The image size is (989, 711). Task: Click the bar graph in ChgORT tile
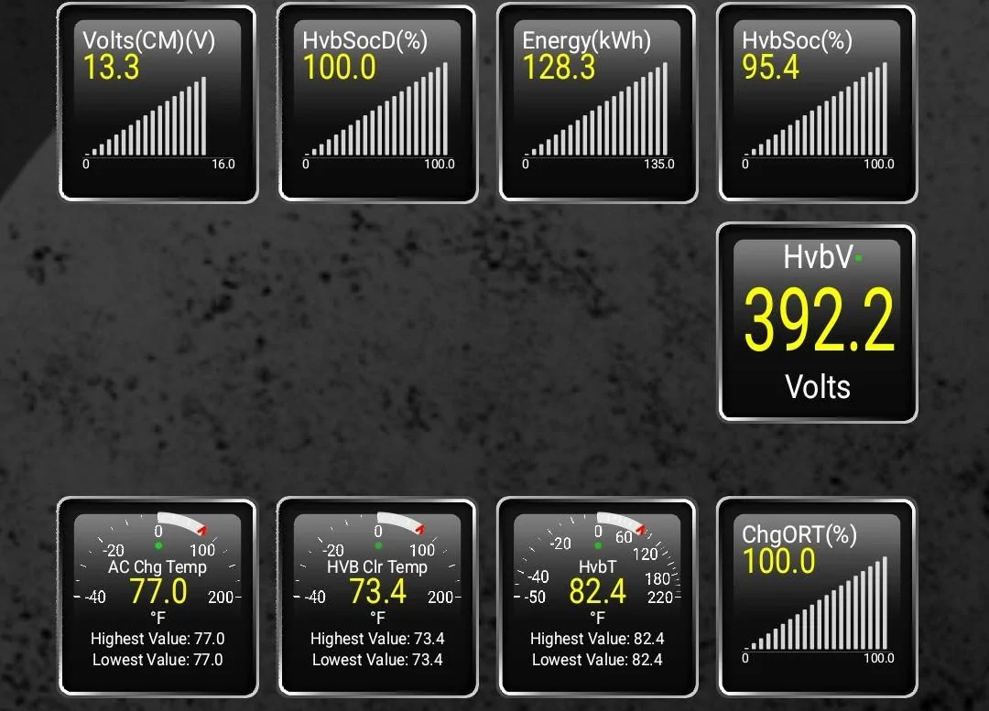click(816, 603)
